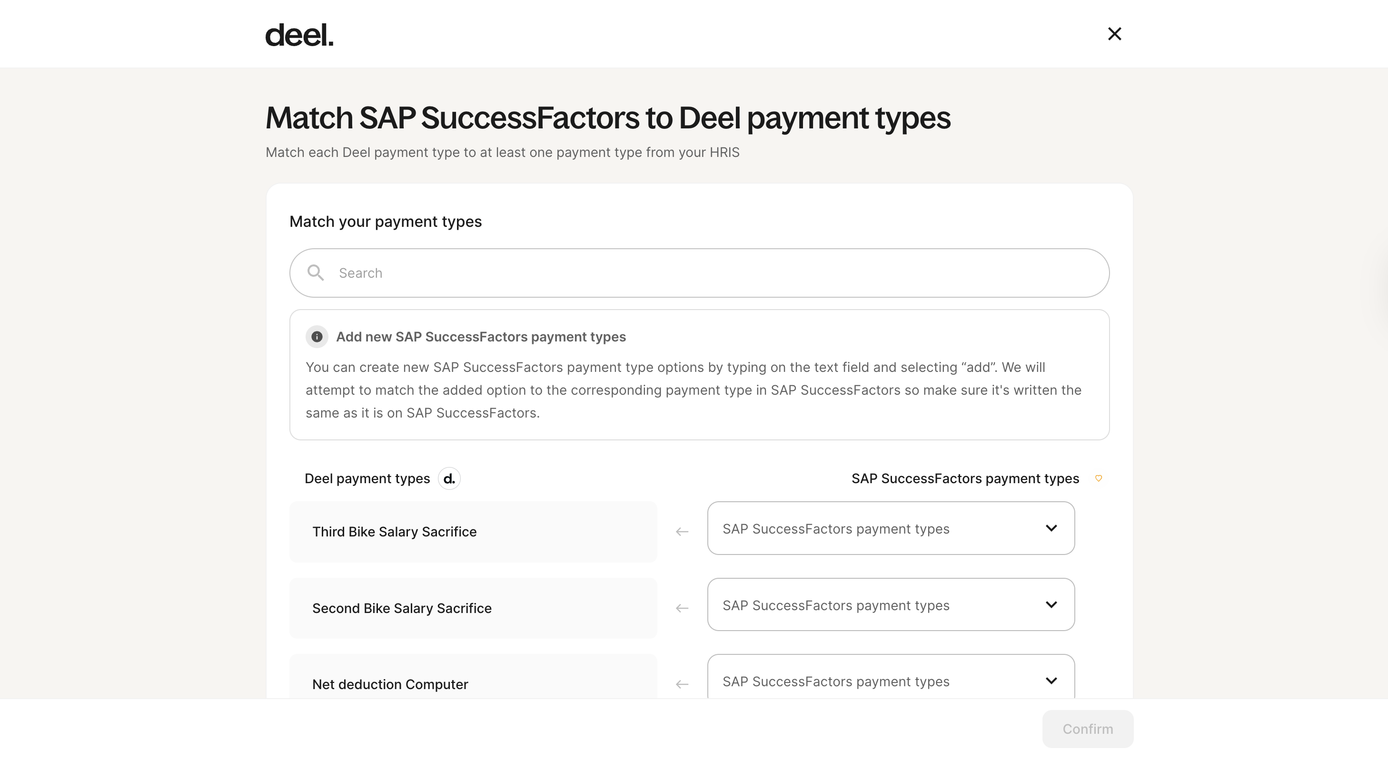The height and width of the screenshot is (759, 1388).
Task: Focus the Search payment types field
Action: click(x=699, y=273)
